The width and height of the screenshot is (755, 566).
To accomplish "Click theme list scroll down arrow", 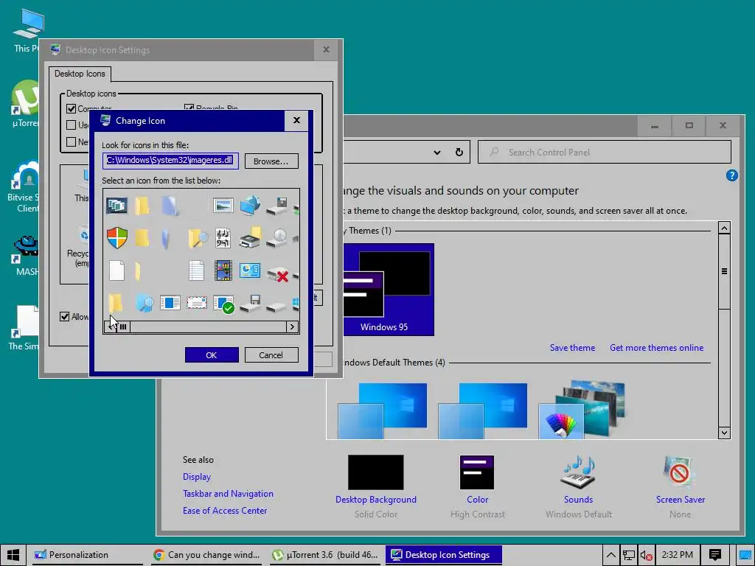I will click(x=724, y=433).
